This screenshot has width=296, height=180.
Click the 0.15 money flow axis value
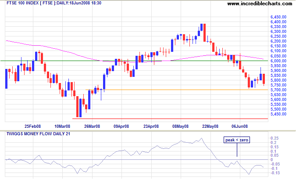(x=274, y=147)
